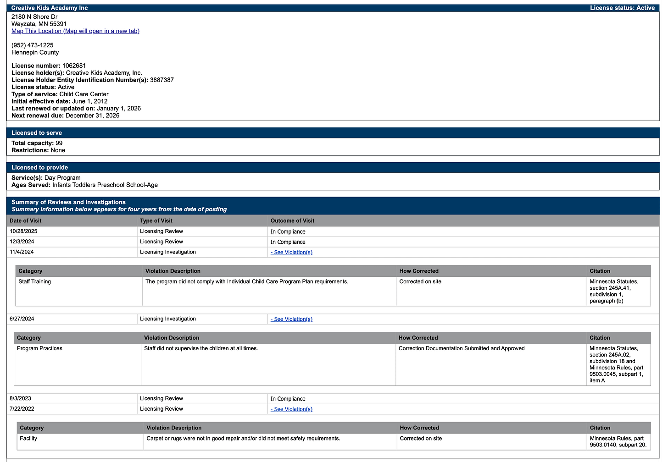Click the License number 1062681 line
668x462 pixels.
[49, 66]
